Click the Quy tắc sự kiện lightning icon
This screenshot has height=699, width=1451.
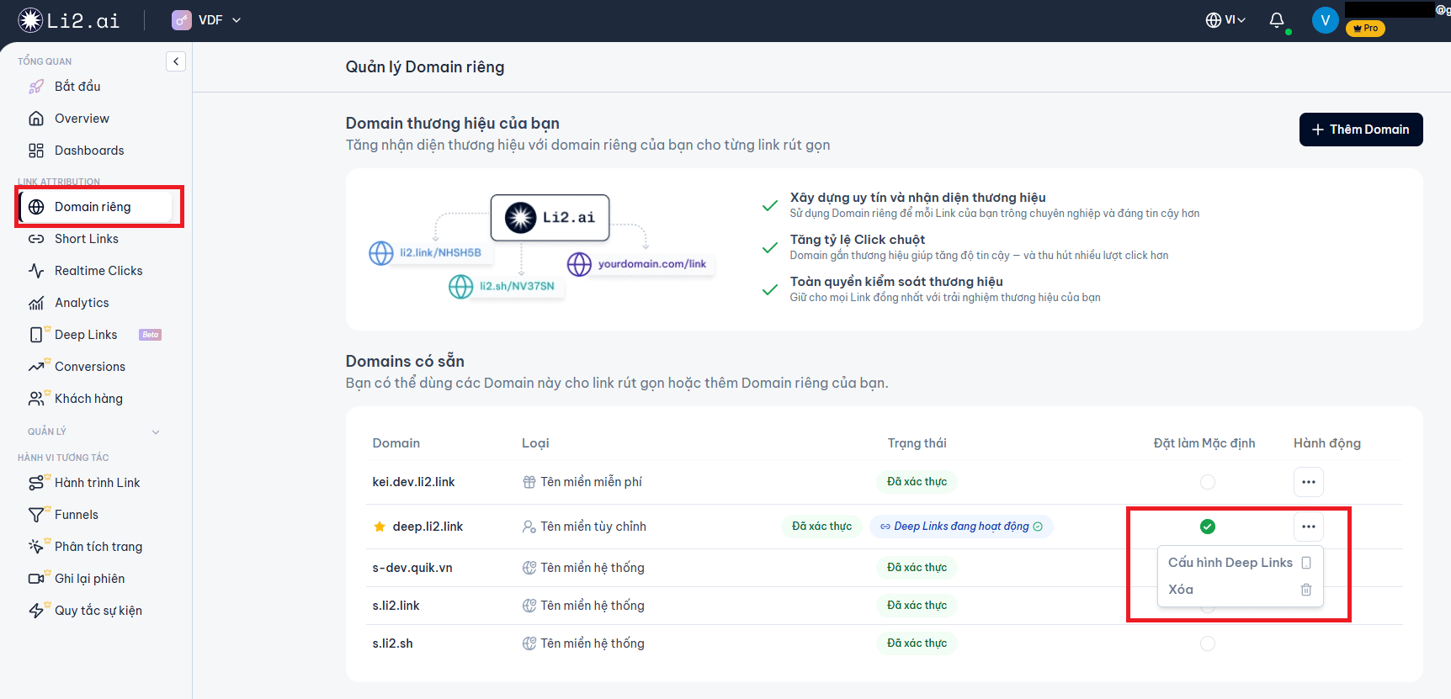(x=36, y=611)
